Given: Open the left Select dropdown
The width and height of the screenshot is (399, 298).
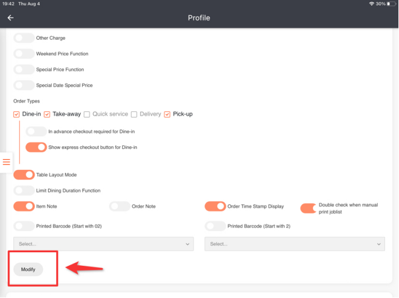Looking at the screenshot, I should pos(103,244).
